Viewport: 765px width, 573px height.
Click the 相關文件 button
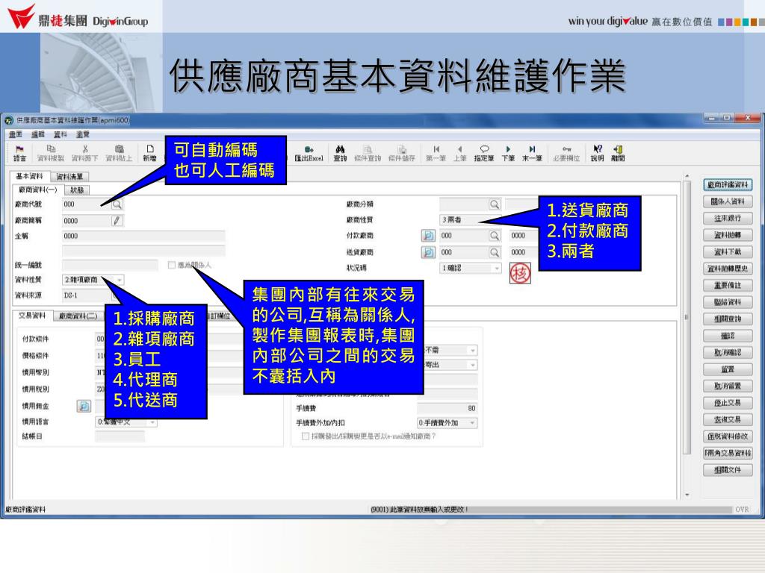tap(728, 470)
